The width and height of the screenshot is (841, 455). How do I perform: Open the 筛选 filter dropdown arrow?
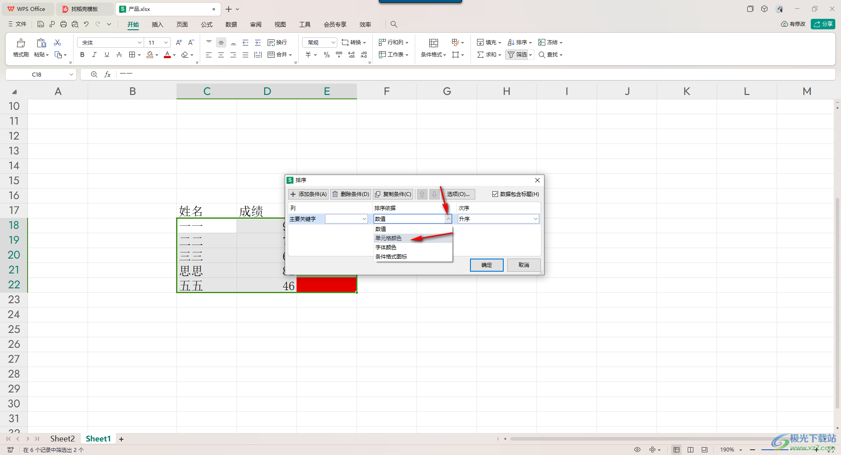click(x=530, y=55)
